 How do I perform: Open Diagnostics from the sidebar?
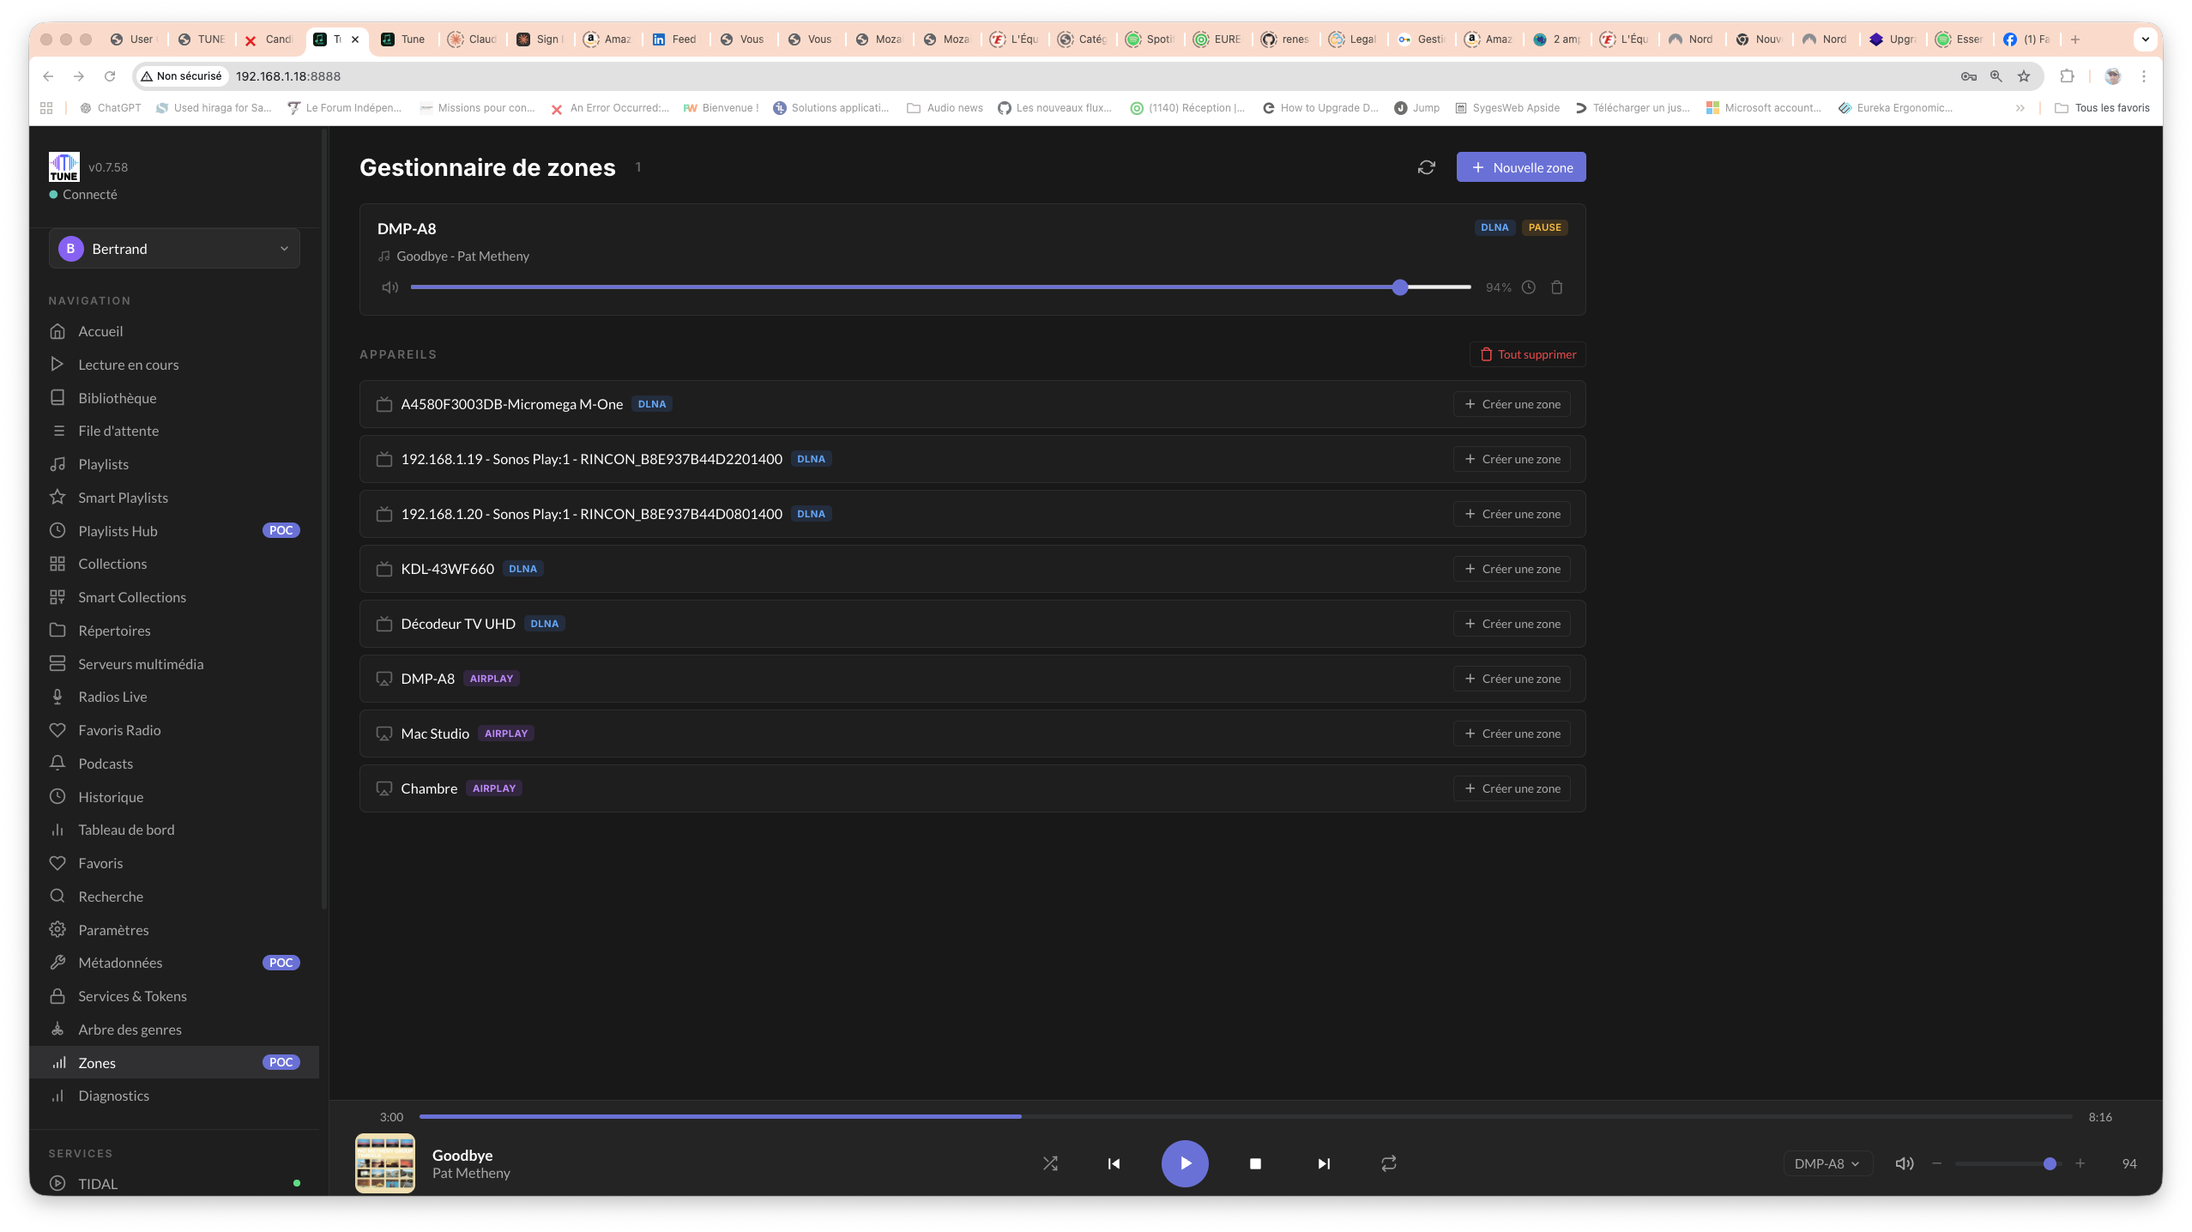pos(174,1096)
